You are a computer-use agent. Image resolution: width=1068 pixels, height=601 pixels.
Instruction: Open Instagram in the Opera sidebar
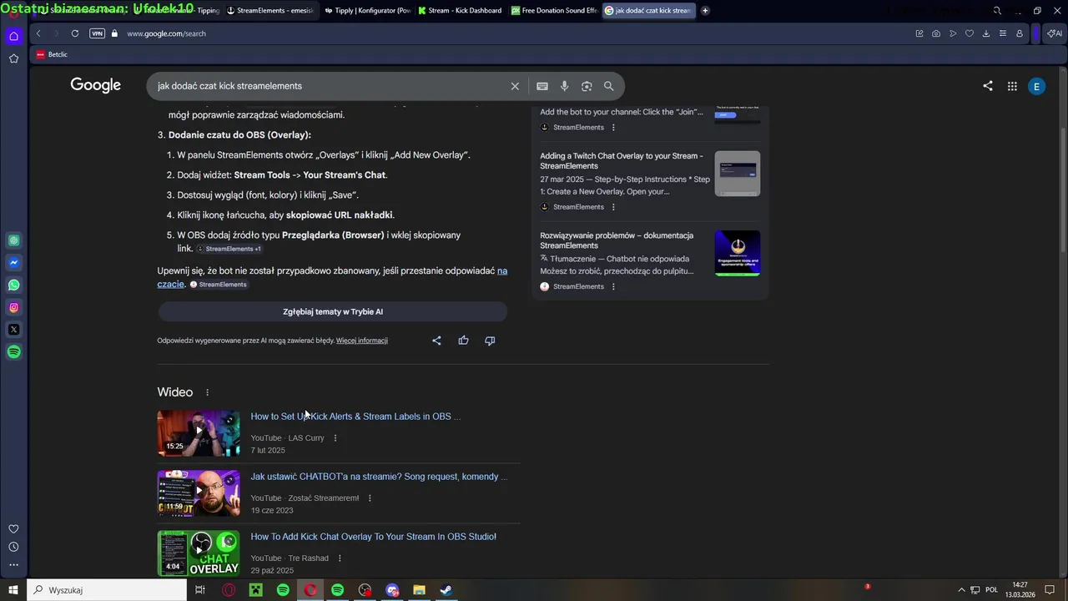click(13, 308)
